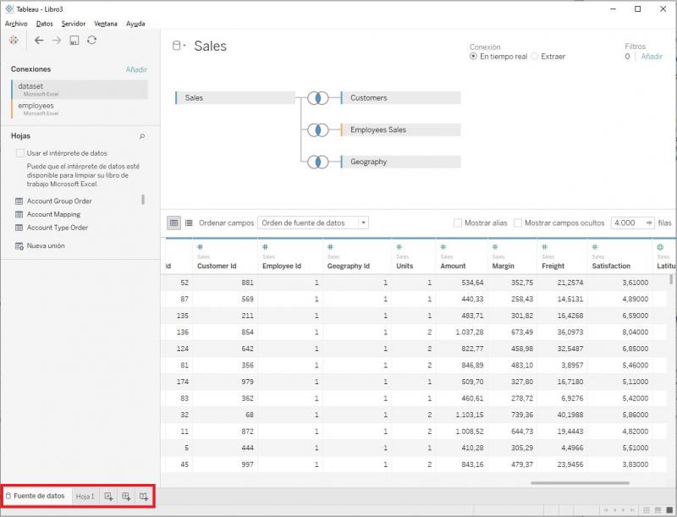This screenshot has width=677, height=517.
Task: Open the Orden de fuente de datos dropdown
Action: [313, 223]
